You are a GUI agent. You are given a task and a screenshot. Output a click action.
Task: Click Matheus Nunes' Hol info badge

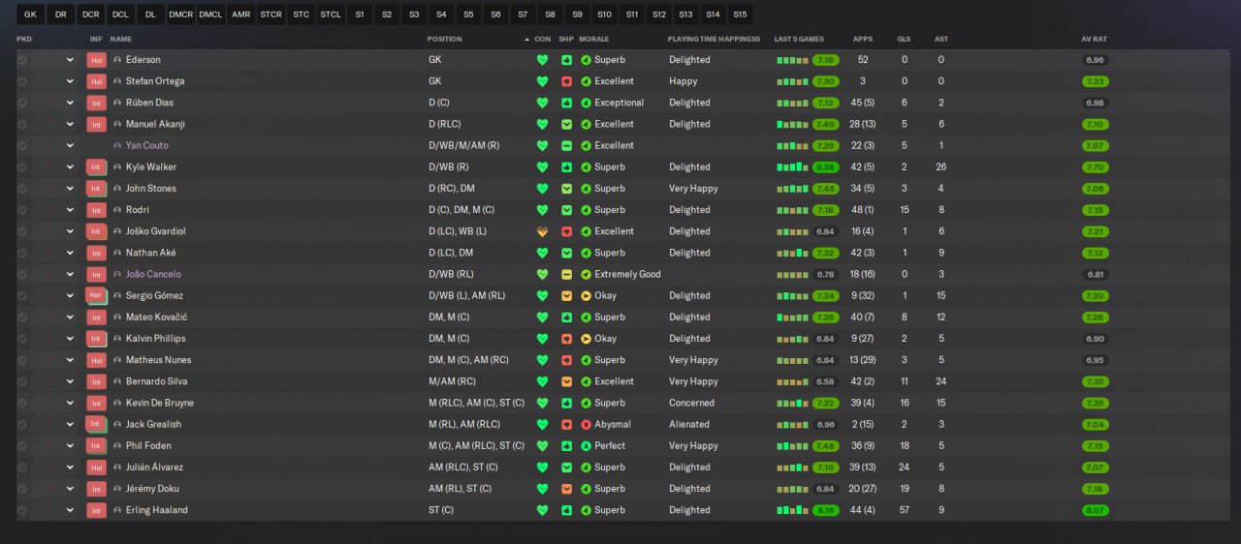pyautogui.click(x=96, y=360)
